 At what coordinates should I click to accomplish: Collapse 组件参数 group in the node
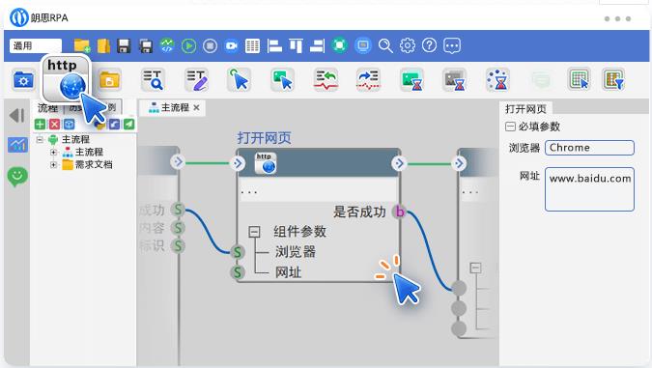254,232
